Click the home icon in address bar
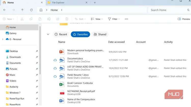Image resolution: width=191 pixels, height=107 pixels. tap(41, 10)
